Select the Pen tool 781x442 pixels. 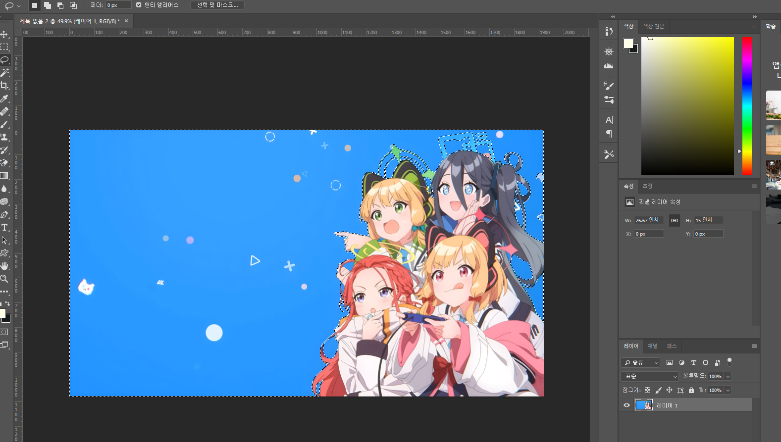(x=4, y=214)
